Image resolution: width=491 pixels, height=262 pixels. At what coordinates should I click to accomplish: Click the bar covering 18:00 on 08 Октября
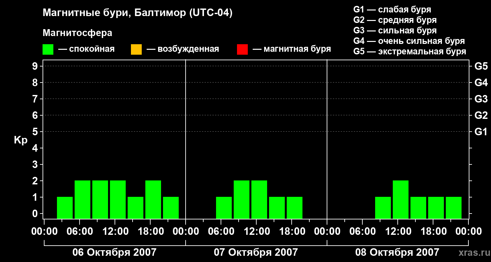coord(436,208)
